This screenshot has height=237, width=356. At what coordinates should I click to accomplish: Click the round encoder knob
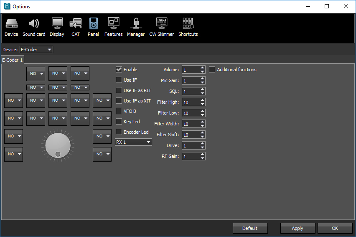[58, 146]
